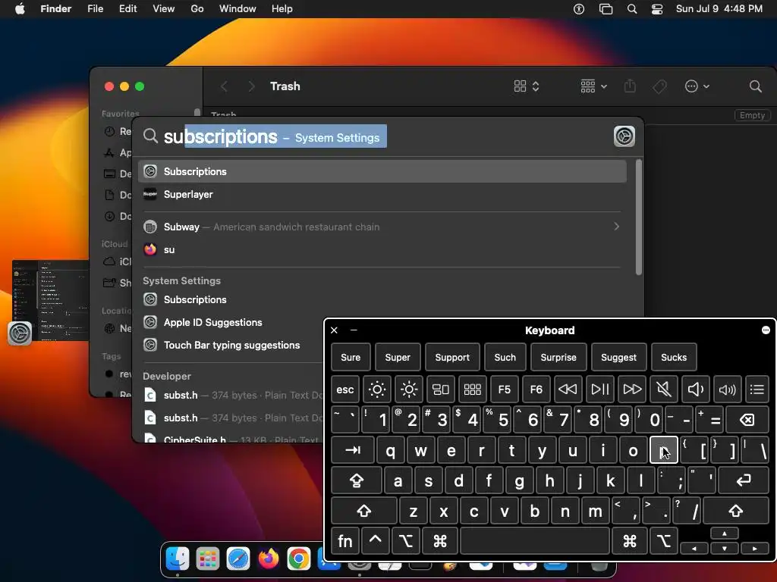Open the Edit menu
The height and width of the screenshot is (582, 777).
coord(127,8)
